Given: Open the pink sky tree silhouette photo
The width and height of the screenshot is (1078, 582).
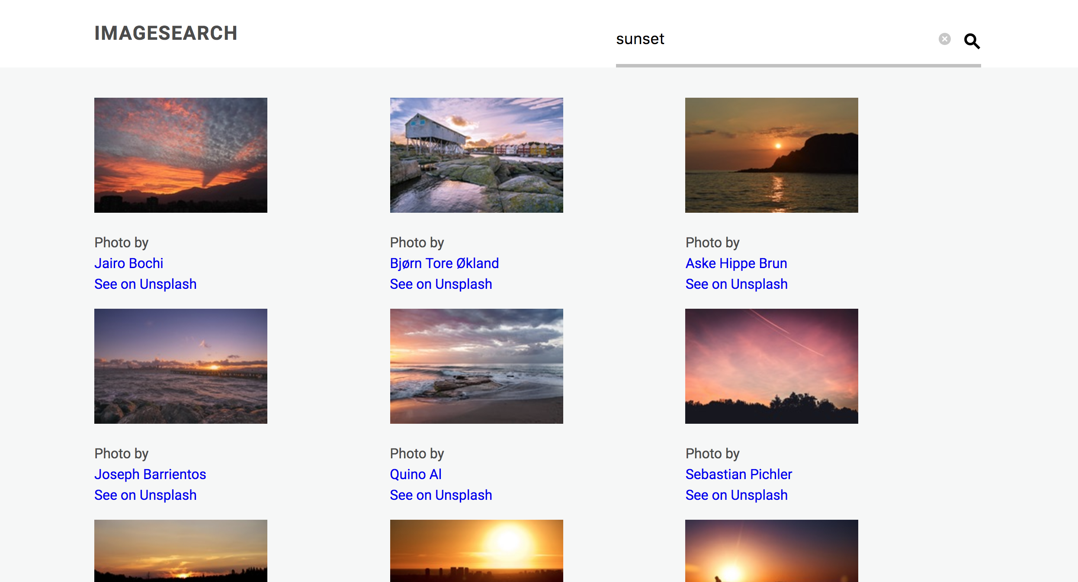Looking at the screenshot, I should tap(771, 366).
